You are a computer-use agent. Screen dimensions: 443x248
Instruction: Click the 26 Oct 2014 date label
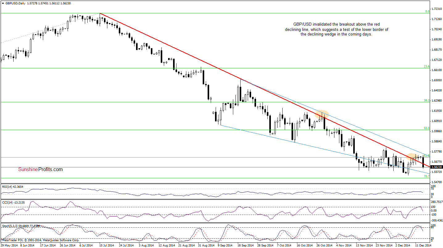324,246
